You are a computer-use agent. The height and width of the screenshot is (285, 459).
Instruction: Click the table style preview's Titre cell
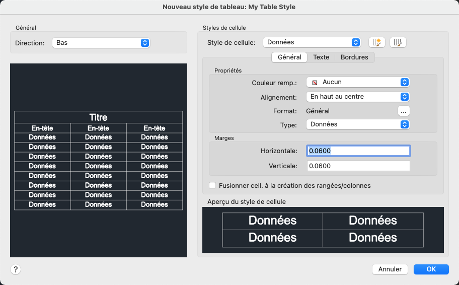(x=98, y=117)
